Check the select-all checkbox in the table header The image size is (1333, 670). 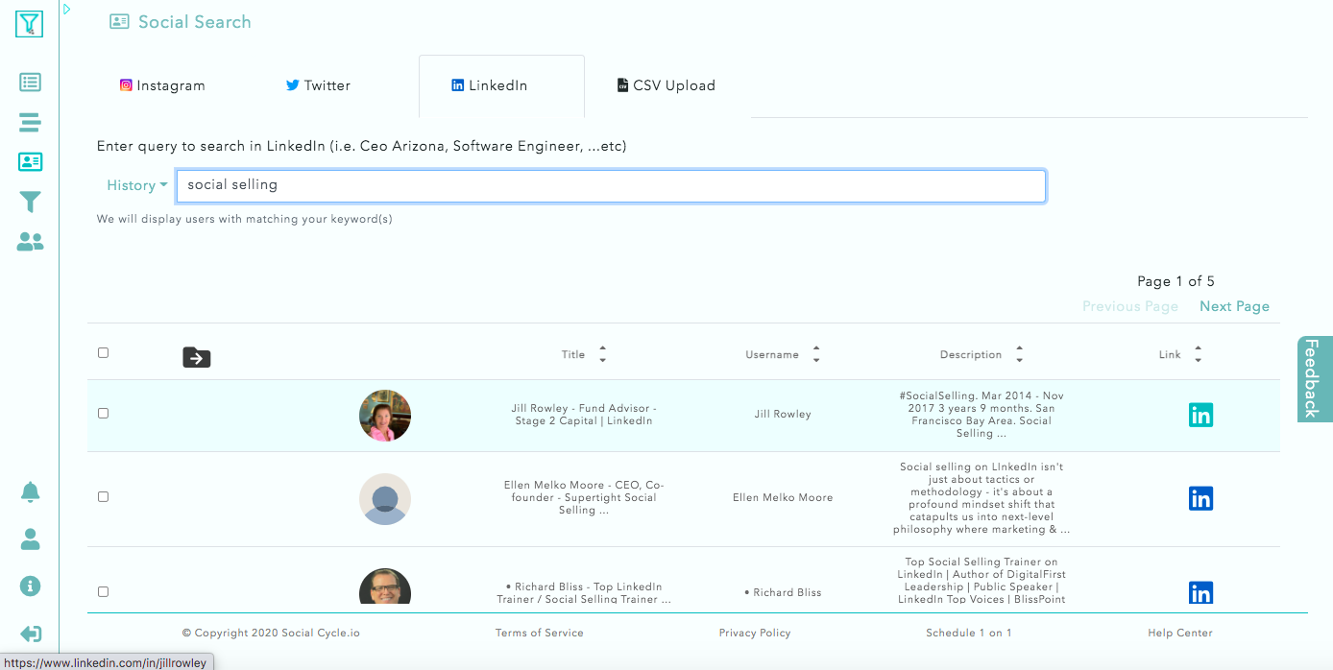coord(103,352)
